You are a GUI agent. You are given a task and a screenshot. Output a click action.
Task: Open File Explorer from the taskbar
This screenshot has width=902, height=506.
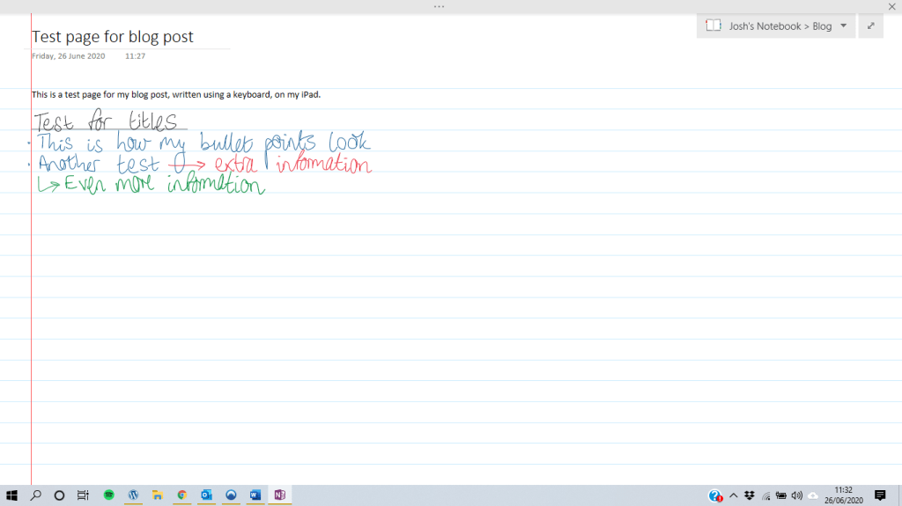[158, 495]
